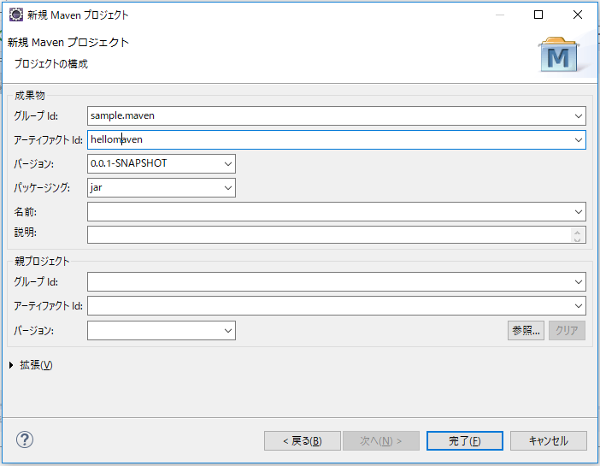
Task: Open the artifact Group Id dropdown arrow
Action: 578,116
